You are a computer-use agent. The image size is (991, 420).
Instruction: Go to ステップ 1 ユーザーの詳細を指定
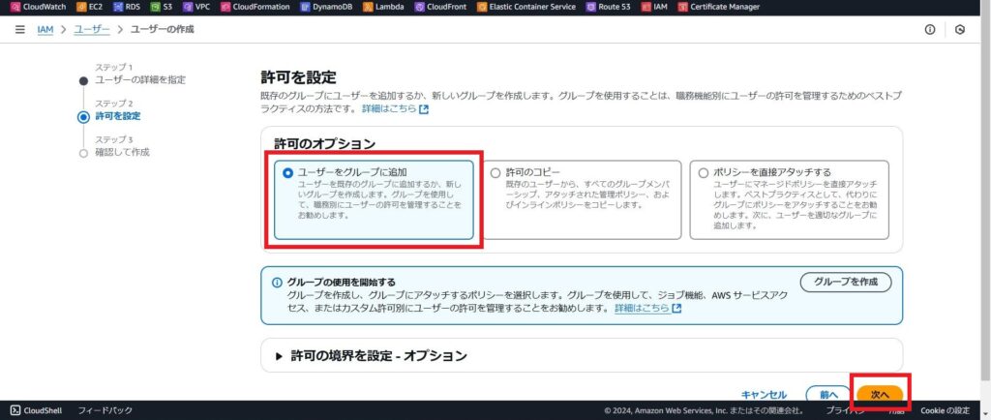[139, 79]
